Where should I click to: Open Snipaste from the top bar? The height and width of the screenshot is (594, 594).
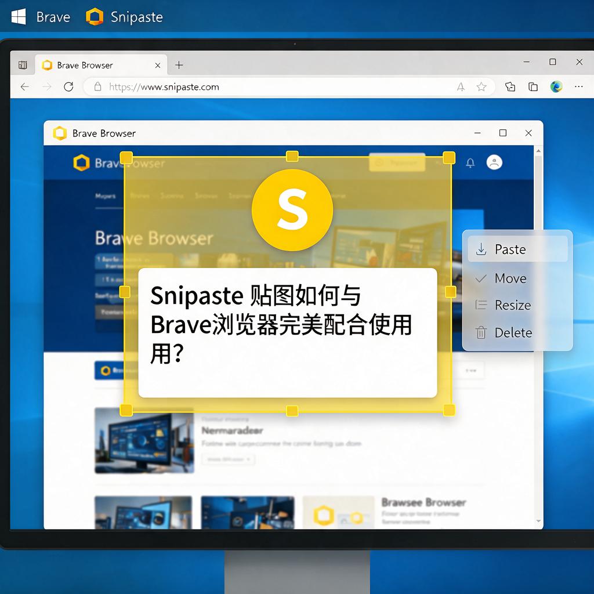(125, 17)
